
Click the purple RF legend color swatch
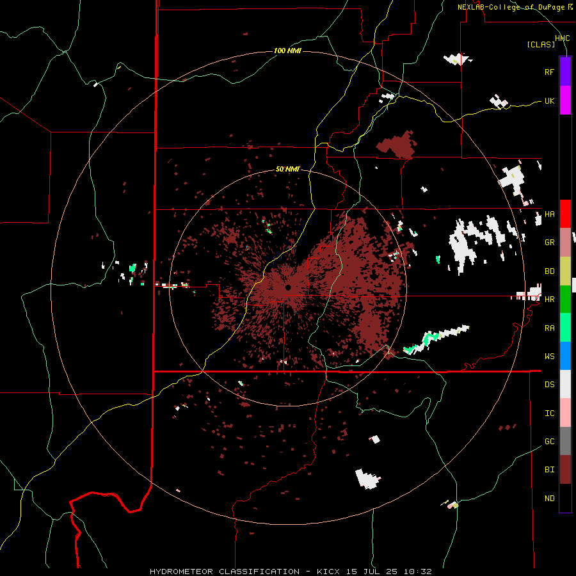(x=565, y=72)
